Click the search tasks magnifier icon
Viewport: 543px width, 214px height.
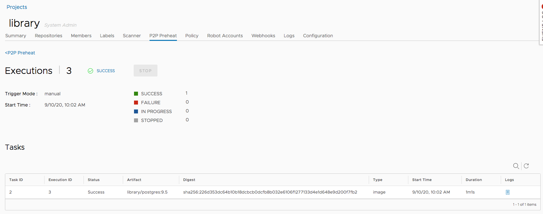coord(516,166)
